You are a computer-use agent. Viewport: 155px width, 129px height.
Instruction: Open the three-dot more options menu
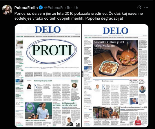(146, 8)
